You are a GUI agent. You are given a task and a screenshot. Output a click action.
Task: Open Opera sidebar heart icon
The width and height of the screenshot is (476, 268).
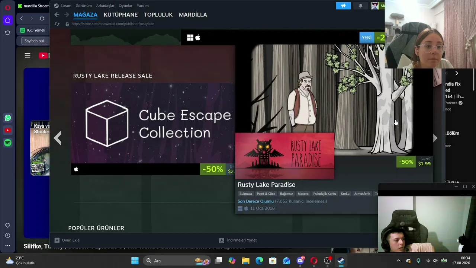pos(7,226)
